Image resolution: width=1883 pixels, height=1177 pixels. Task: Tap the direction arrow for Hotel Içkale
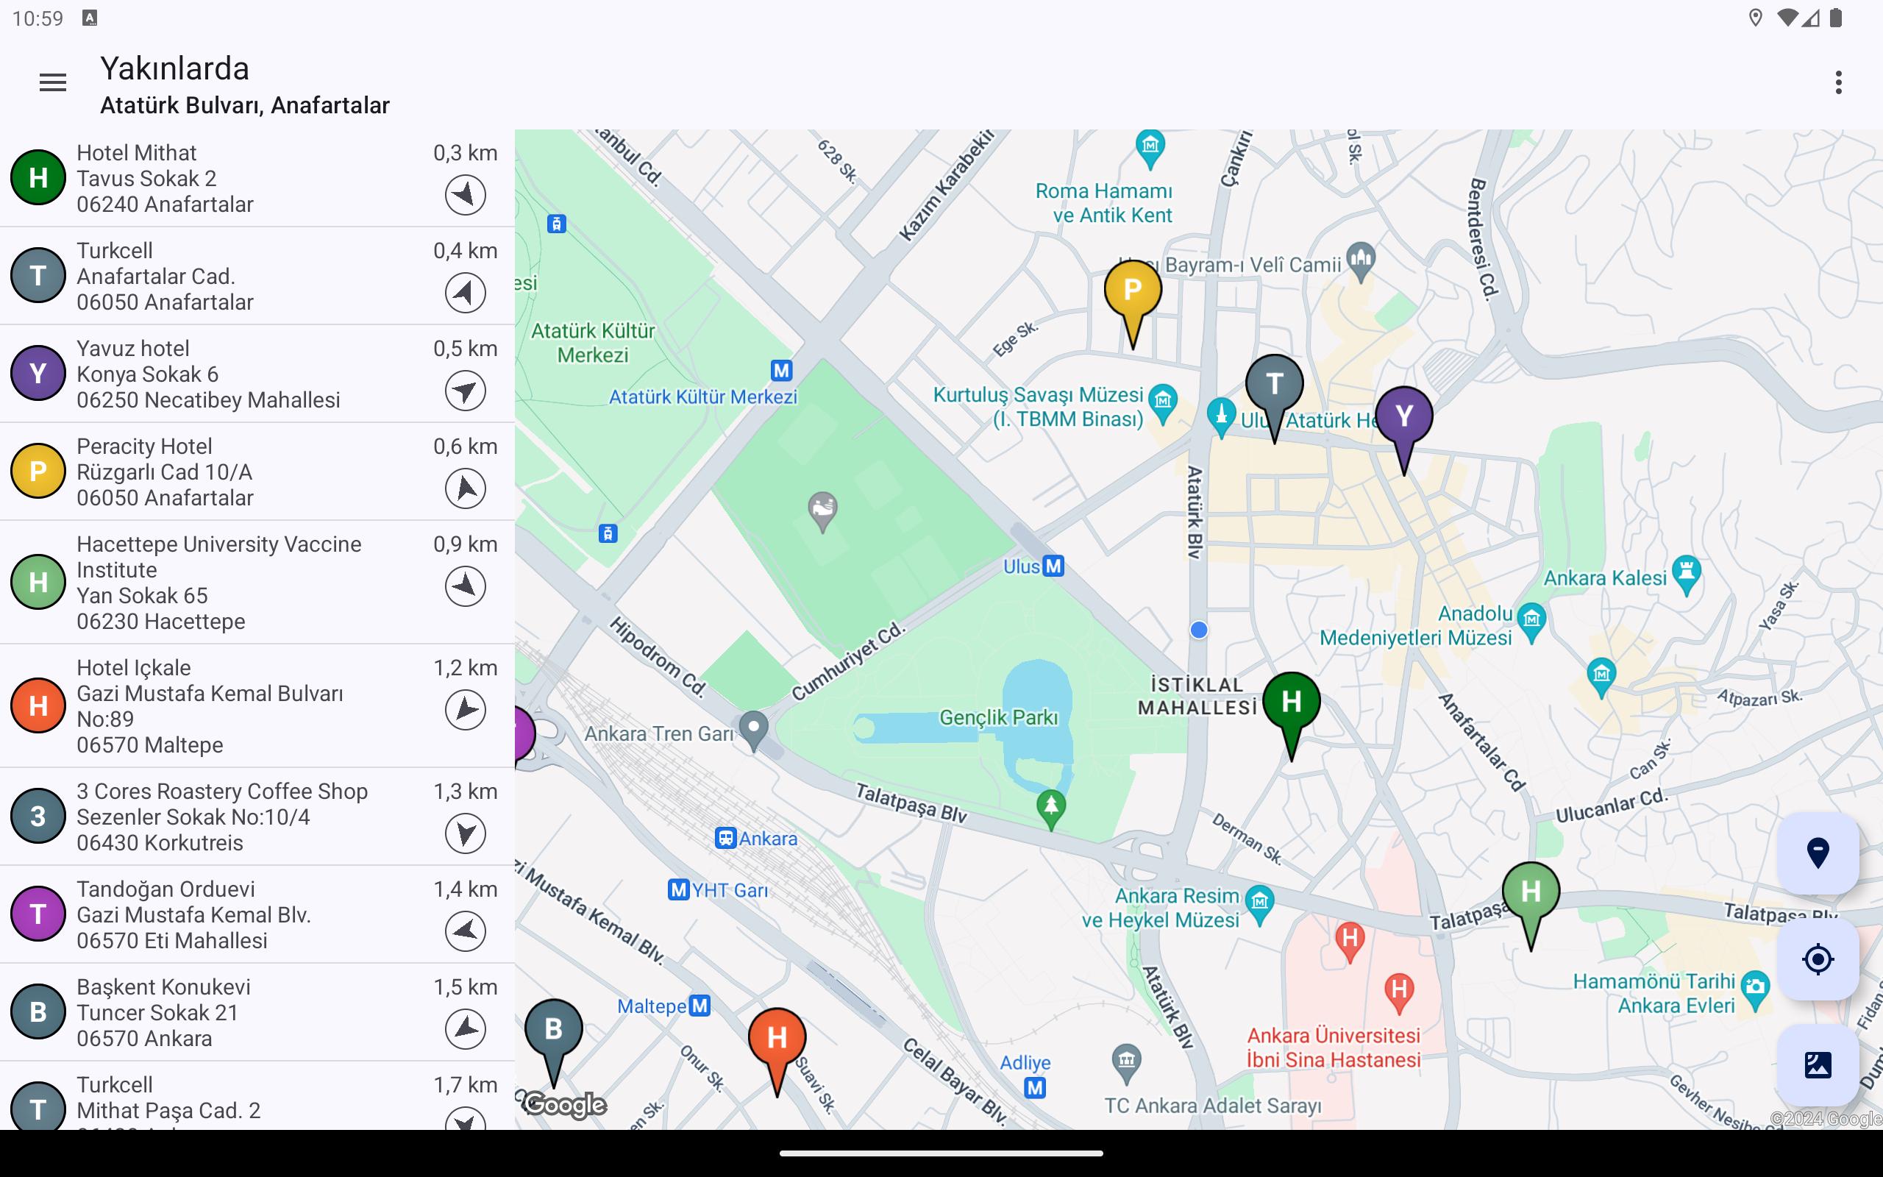coord(466,710)
